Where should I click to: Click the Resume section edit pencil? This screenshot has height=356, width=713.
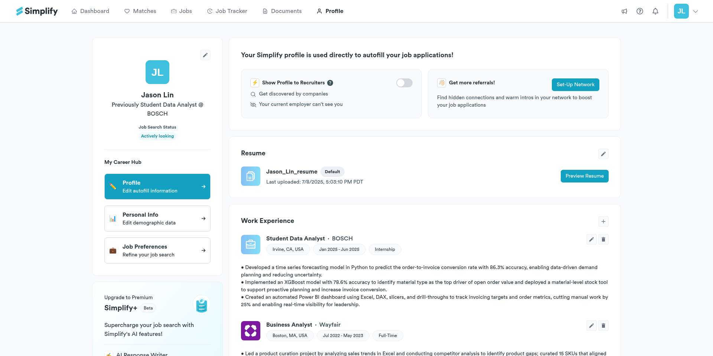[x=603, y=154]
